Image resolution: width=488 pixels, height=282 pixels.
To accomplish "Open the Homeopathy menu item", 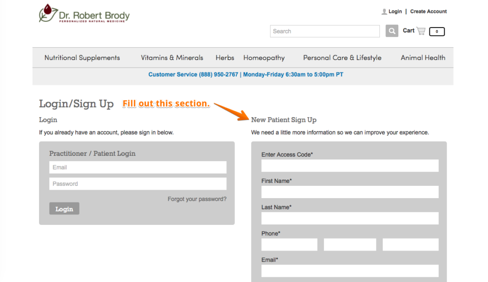I will click(264, 58).
